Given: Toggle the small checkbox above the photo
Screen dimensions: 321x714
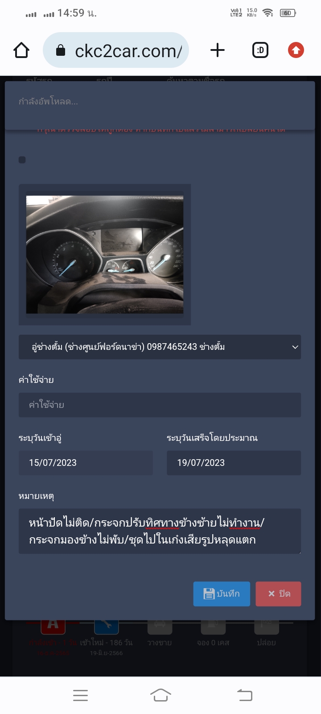Looking at the screenshot, I should [x=22, y=160].
